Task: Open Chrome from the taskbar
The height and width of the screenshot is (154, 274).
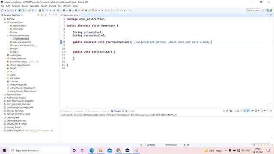Action: [119, 150]
